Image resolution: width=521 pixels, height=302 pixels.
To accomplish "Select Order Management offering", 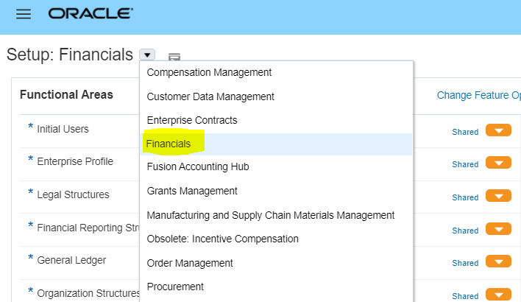I will (190, 263).
